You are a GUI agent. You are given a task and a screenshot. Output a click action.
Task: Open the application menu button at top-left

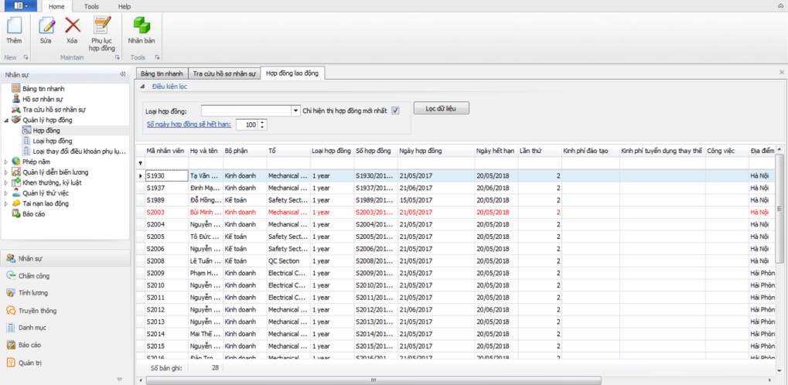tap(21, 6)
